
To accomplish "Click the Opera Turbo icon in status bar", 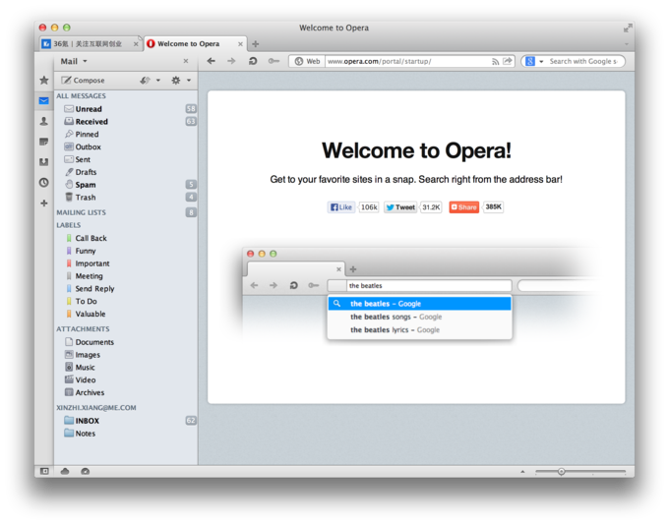I will click(x=86, y=471).
